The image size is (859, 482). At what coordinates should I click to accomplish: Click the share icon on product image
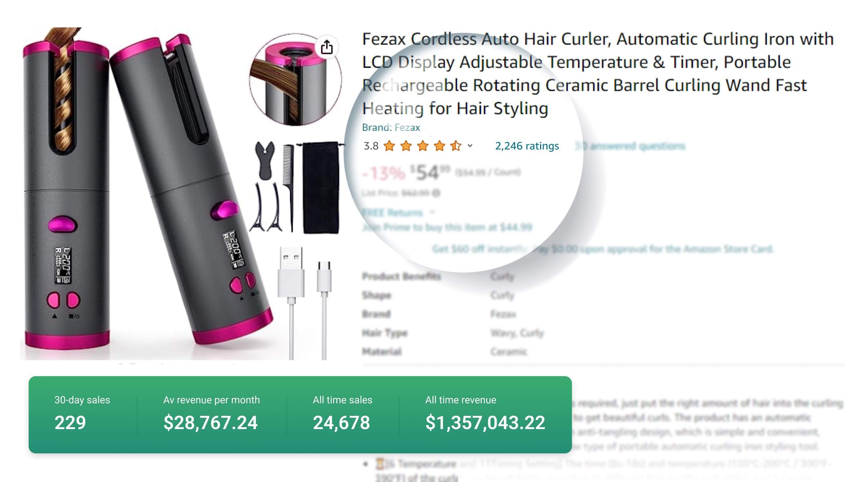326,47
